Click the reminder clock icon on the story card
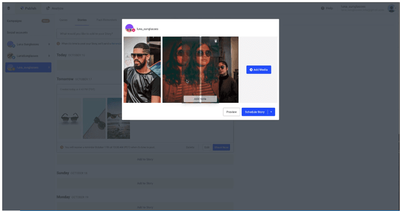The height and width of the screenshot is (211, 401). 62,147
